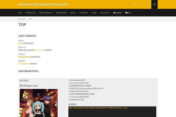Image resolution: width=176 pixels, height=117 pixels.
Task: Click the TOP breadcrumb entry
Action: (x=31, y=19)
